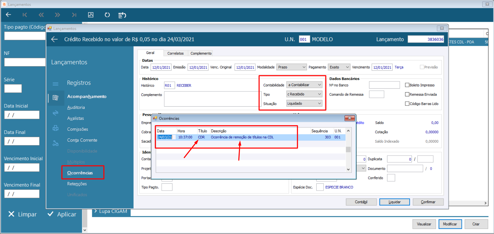Toggle the Conferido checkbox
The image size is (494, 234).
[x=391, y=178]
